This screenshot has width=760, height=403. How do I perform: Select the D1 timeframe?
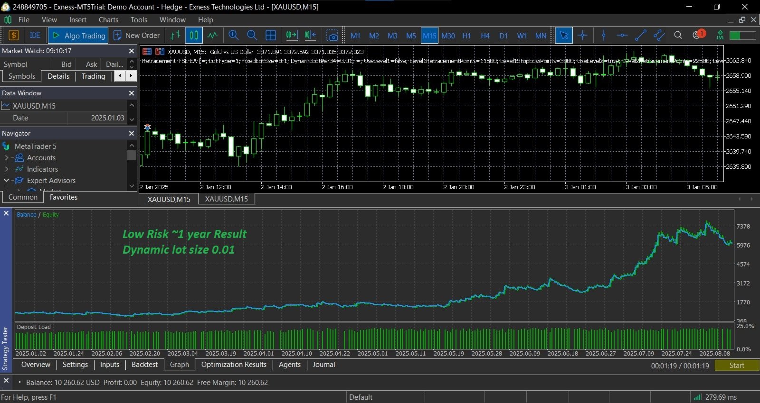pos(503,36)
